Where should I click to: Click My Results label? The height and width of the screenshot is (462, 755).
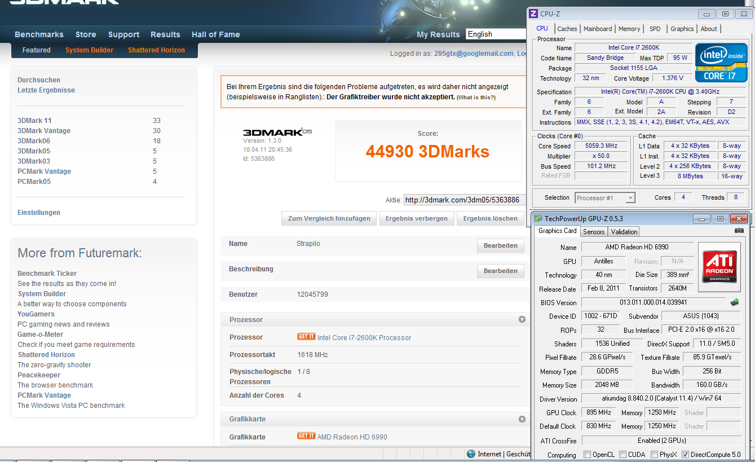438,34
